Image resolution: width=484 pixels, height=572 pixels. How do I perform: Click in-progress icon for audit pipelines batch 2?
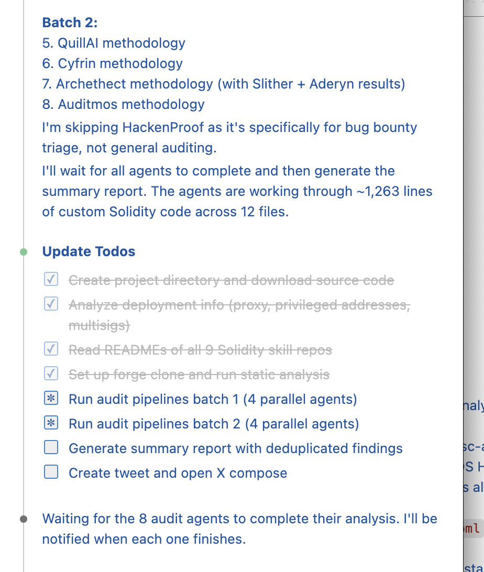[x=51, y=423]
